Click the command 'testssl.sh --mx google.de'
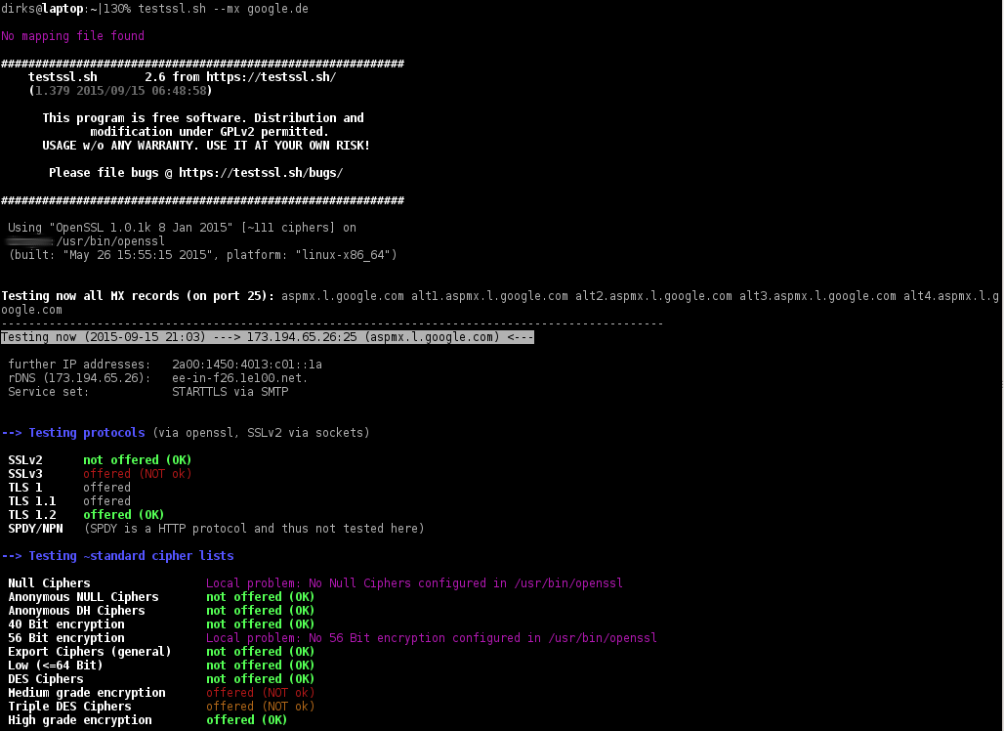Viewport: 1004px width, 731px height. click(224, 9)
